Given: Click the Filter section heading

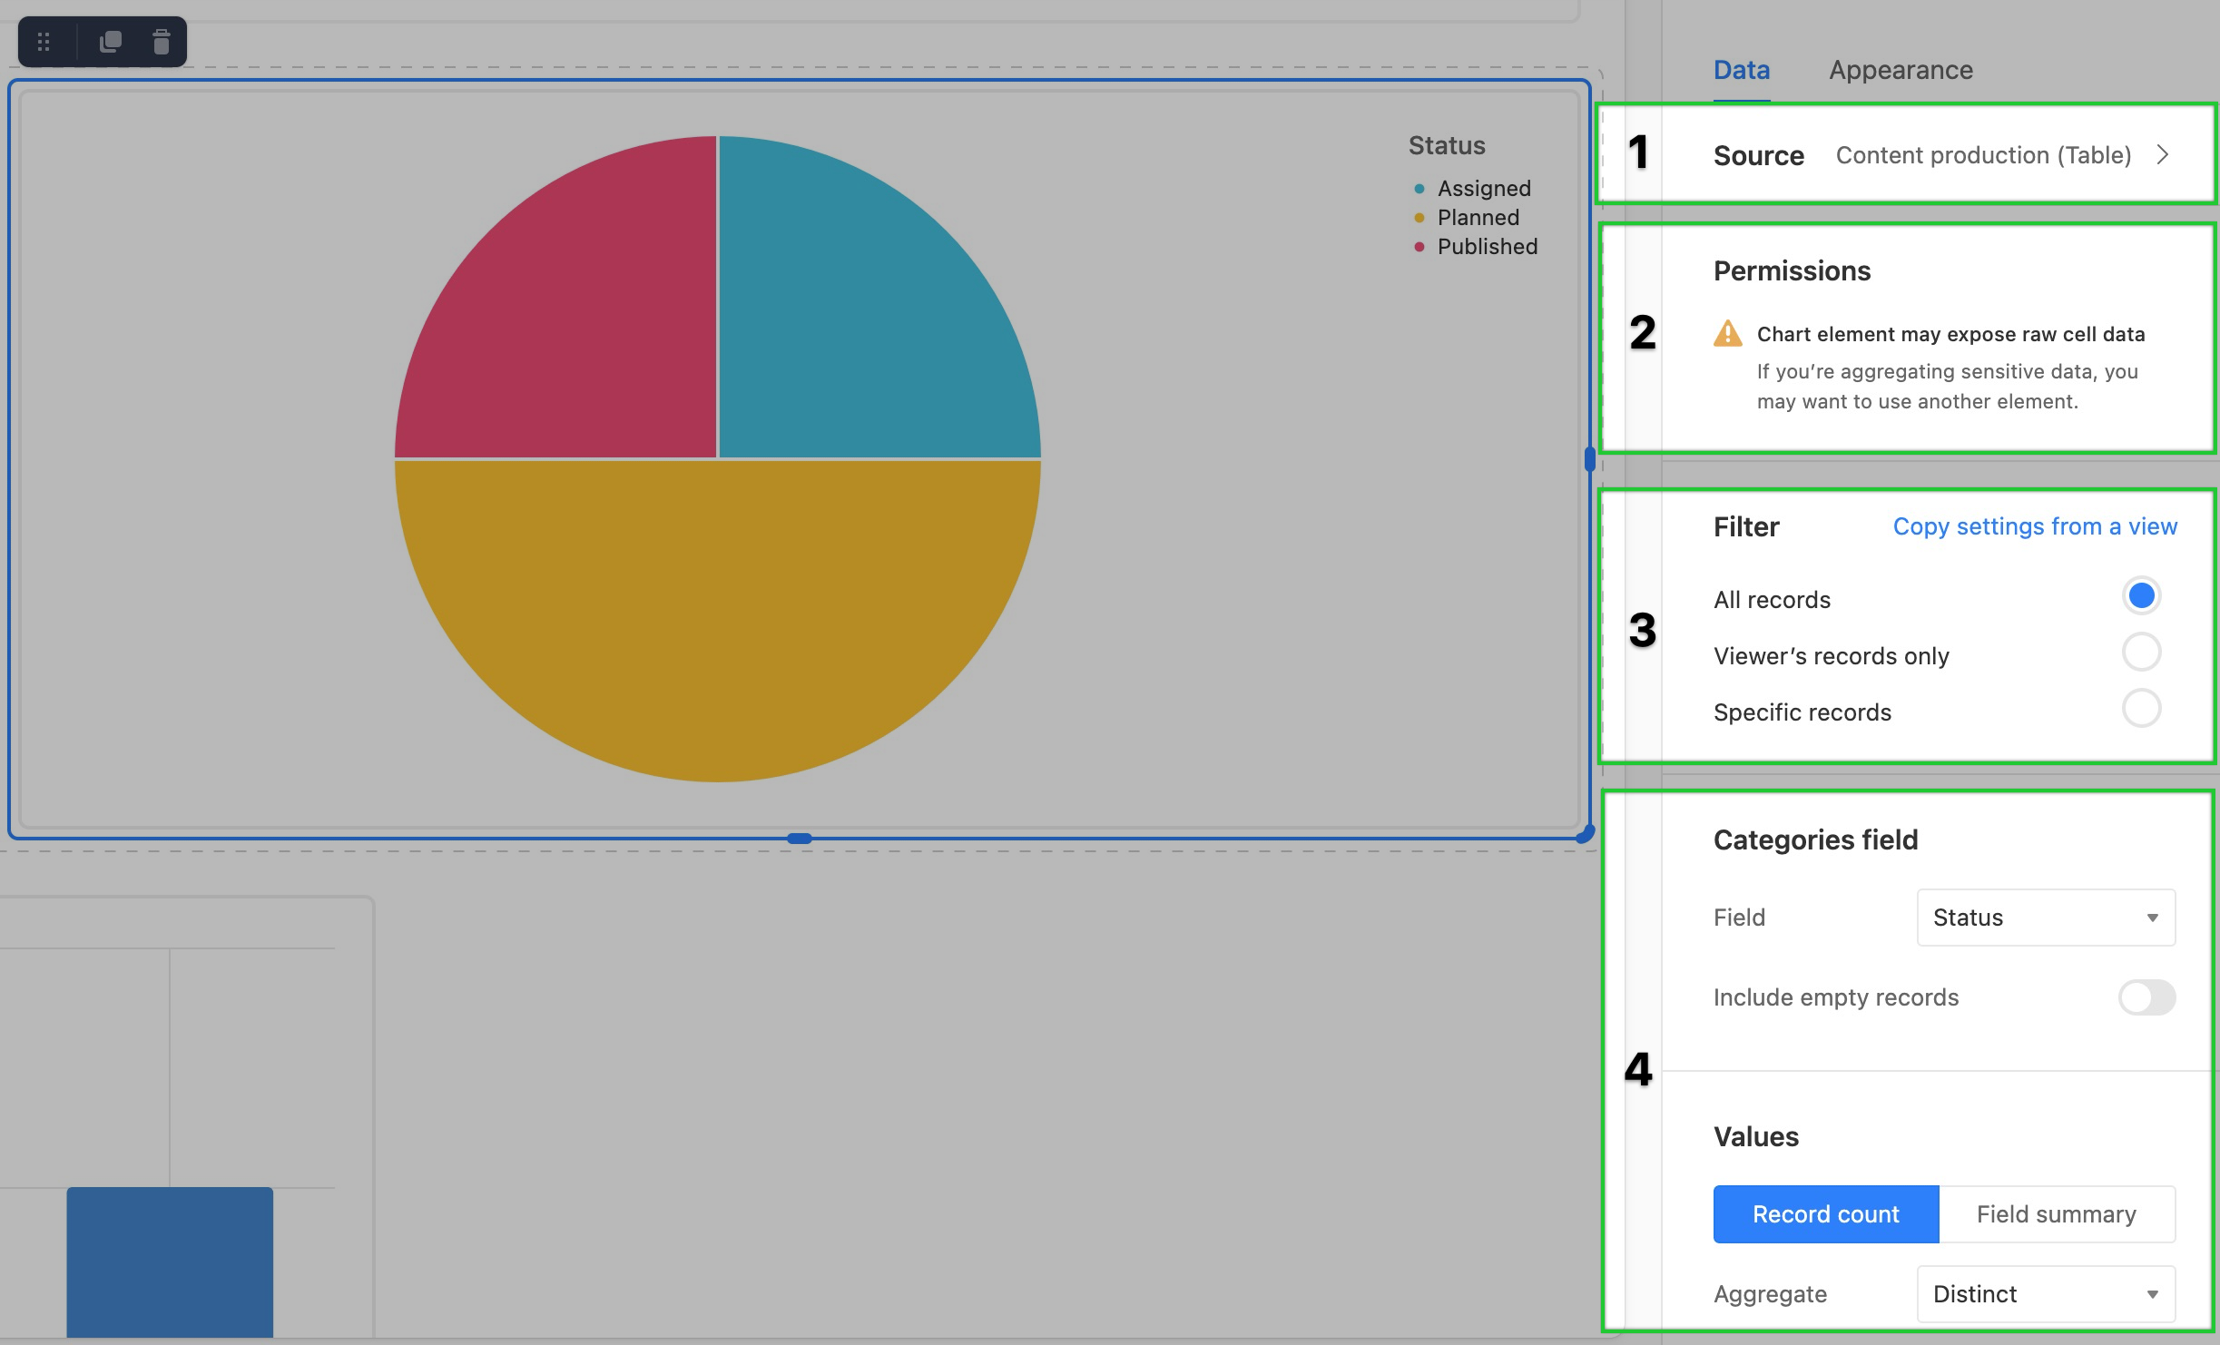Looking at the screenshot, I should [x=1746, y=526].
